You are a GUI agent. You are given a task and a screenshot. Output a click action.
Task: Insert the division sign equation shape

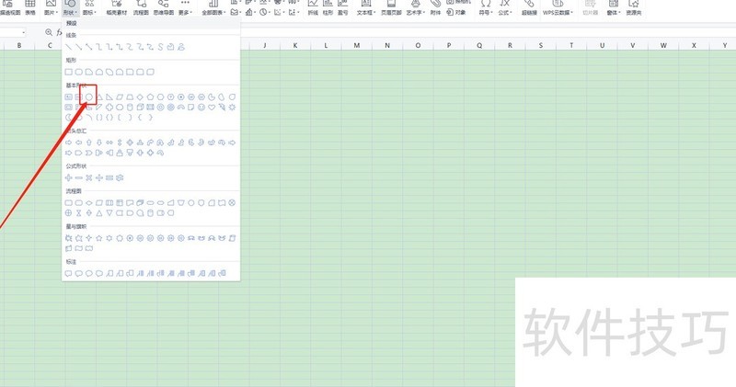(99, 177)
